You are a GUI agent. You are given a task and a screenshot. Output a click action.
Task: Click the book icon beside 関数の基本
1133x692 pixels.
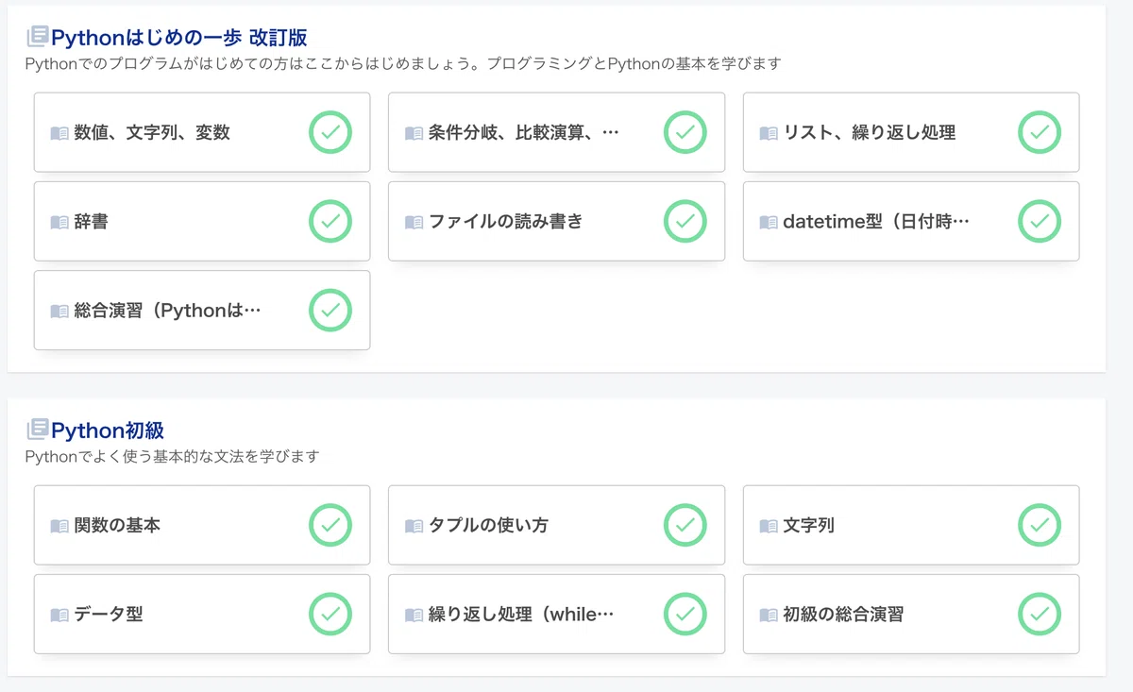pos(59,526)
